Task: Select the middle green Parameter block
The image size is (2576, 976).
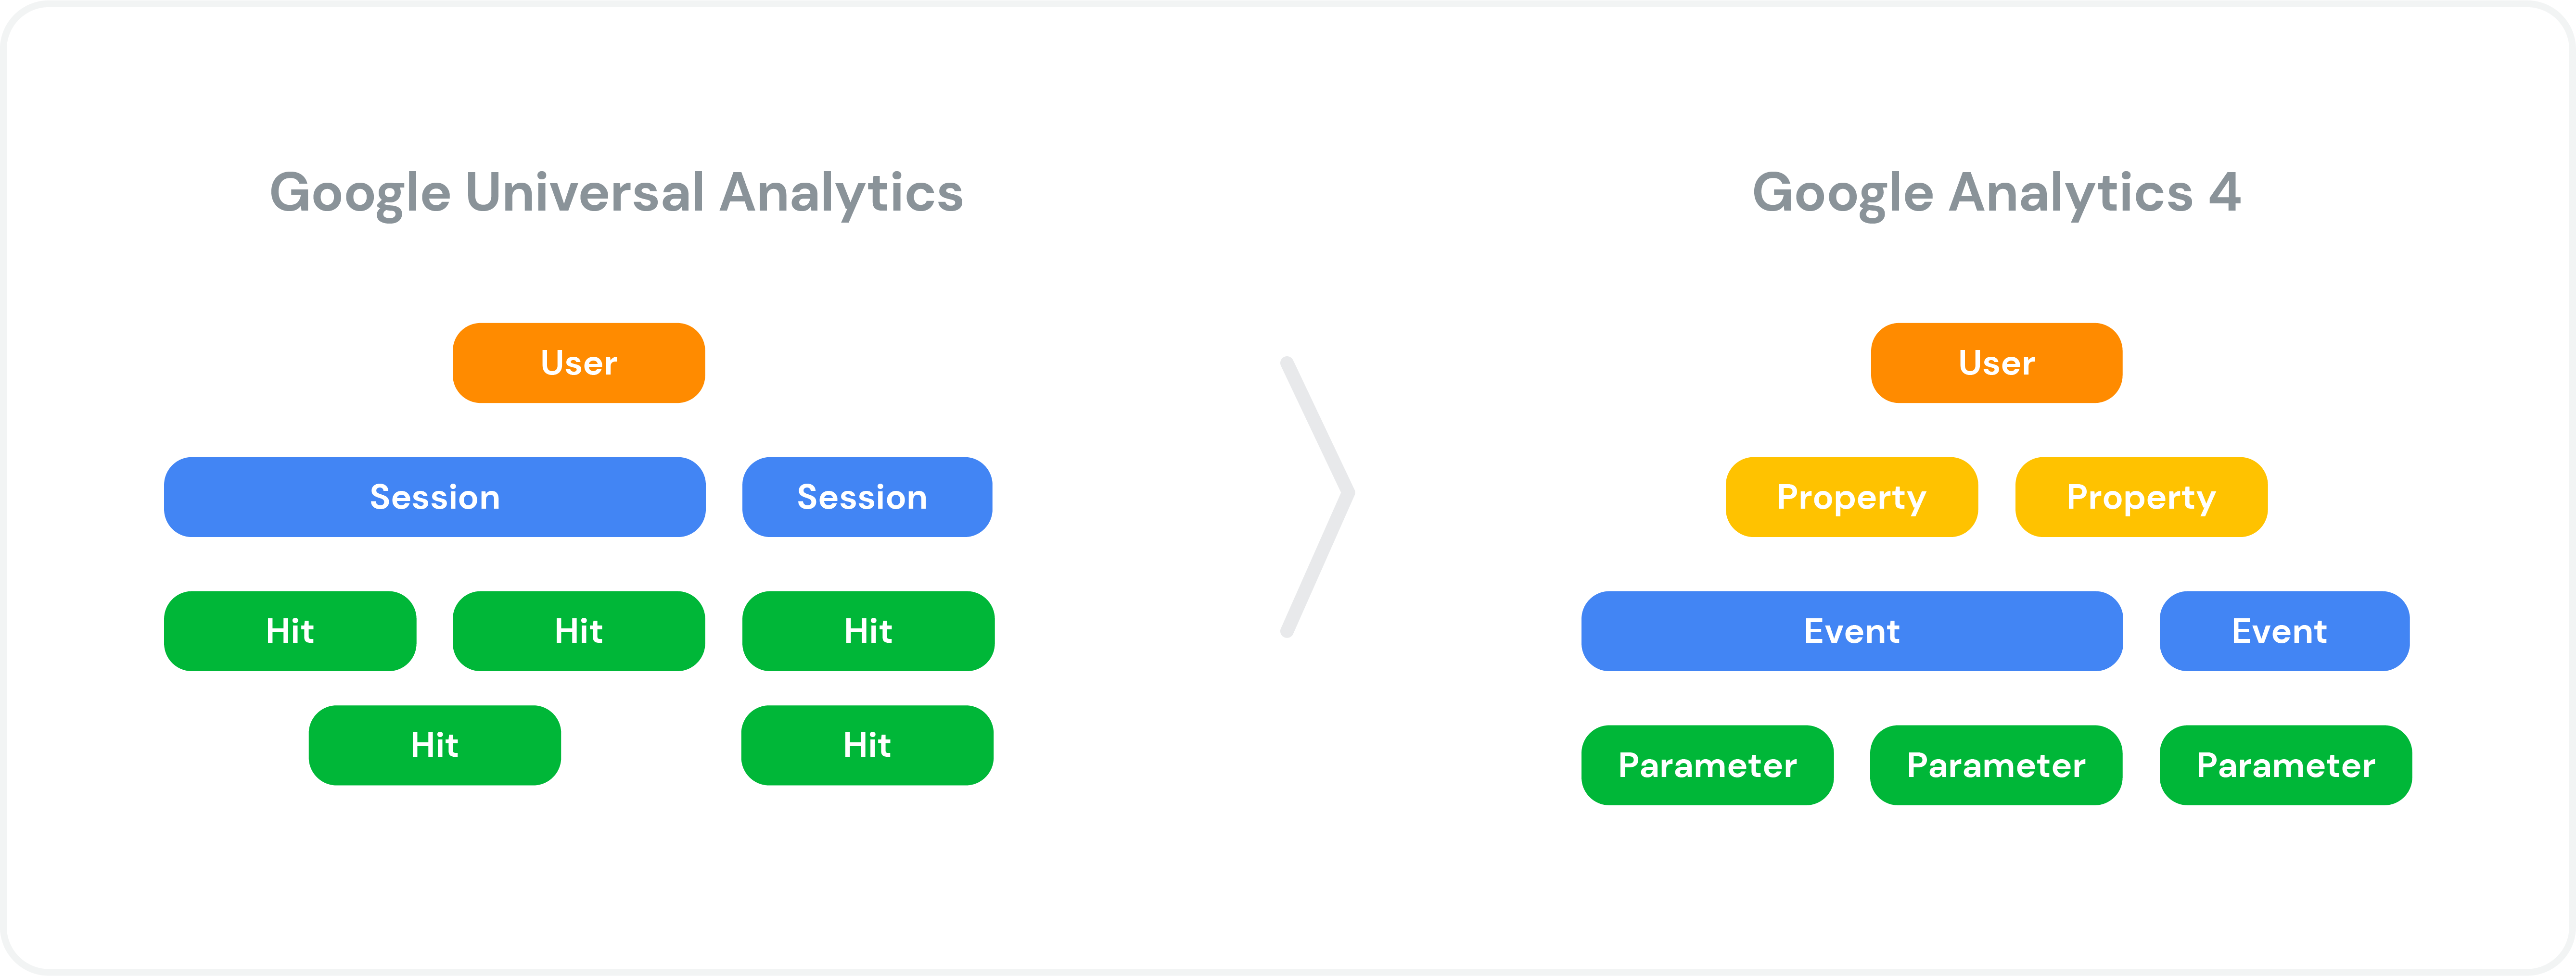Action: 1996,764
